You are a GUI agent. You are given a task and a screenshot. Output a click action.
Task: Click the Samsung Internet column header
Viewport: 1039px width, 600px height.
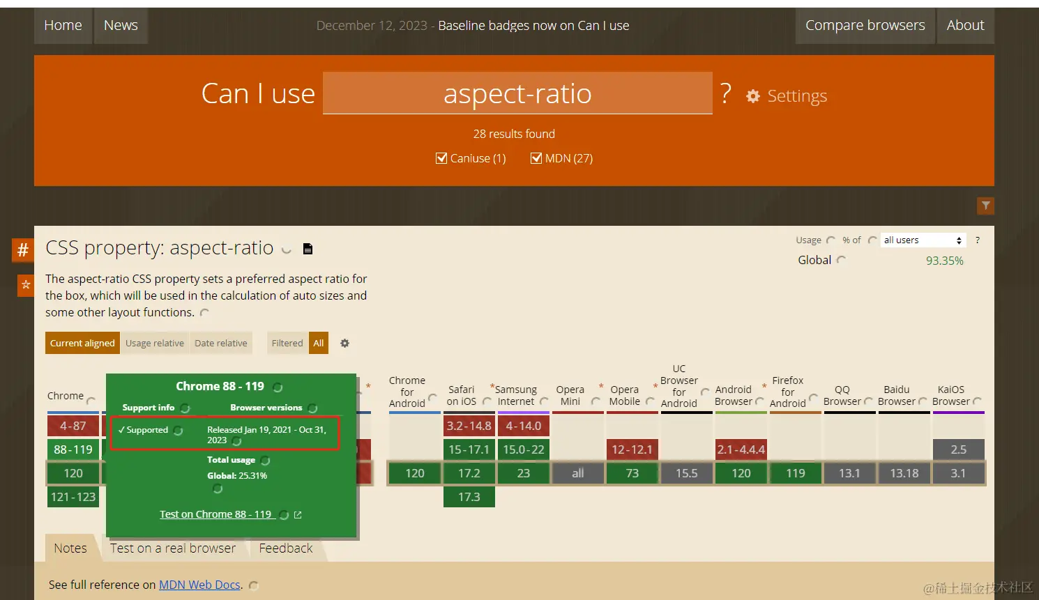click(x=516, y=395)
